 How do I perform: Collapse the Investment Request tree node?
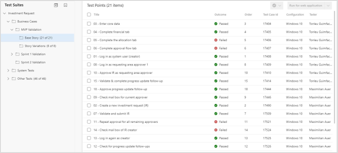click(x=5, y=13)
